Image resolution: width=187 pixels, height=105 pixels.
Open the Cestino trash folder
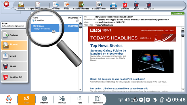tap(14, 77)
